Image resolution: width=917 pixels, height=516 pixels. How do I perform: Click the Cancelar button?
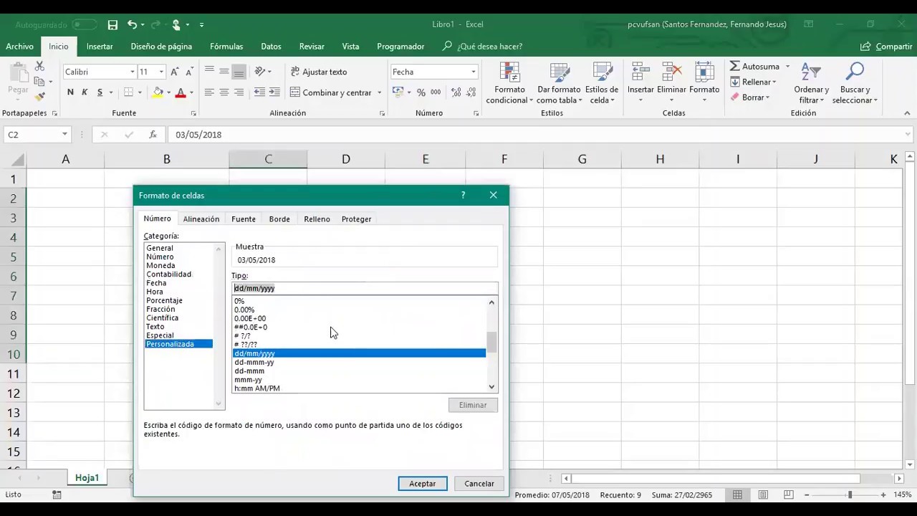(479, 484)
